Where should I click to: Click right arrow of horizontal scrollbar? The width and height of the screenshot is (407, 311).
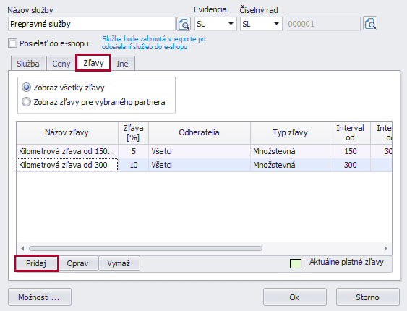[386, 248]
